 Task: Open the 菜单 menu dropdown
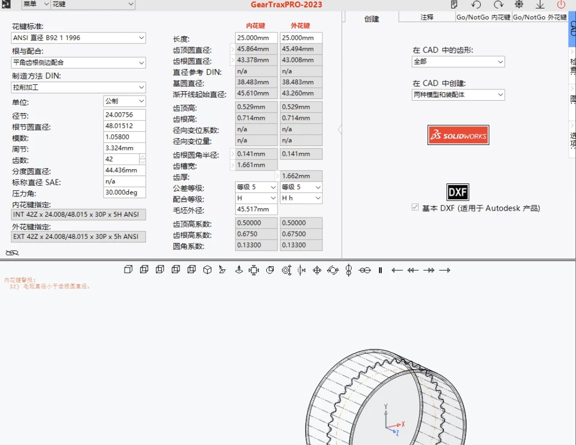pos(36,5)
